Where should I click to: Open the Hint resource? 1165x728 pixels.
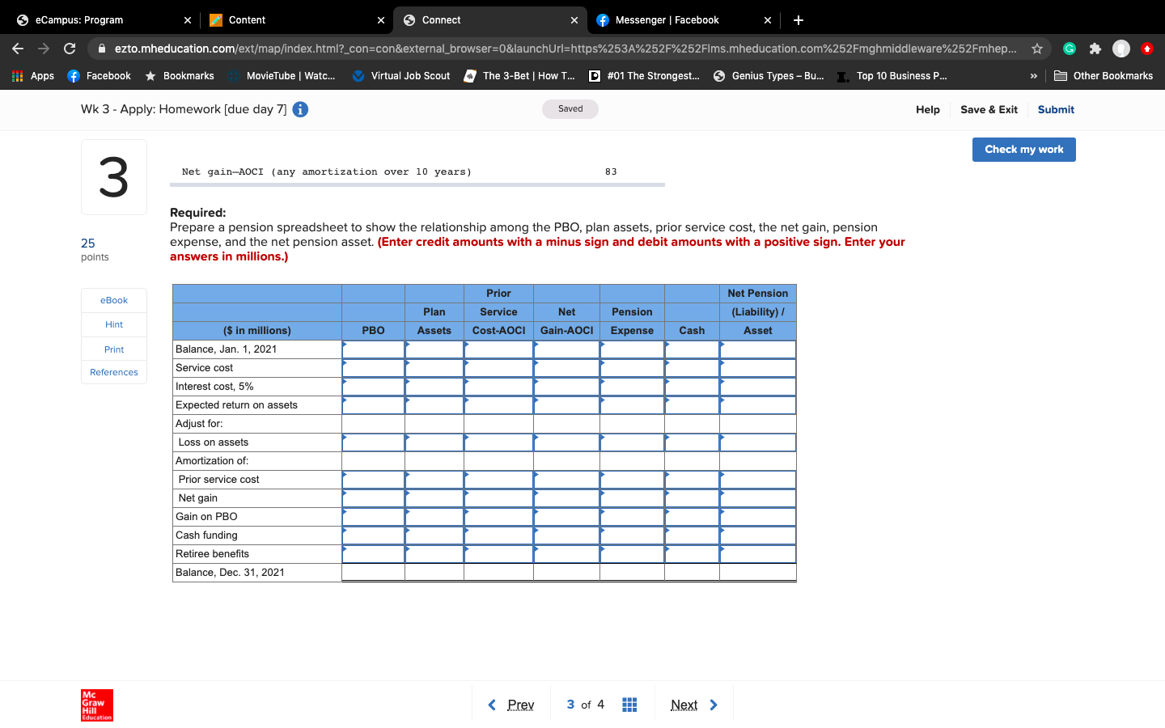pos(114,324)
